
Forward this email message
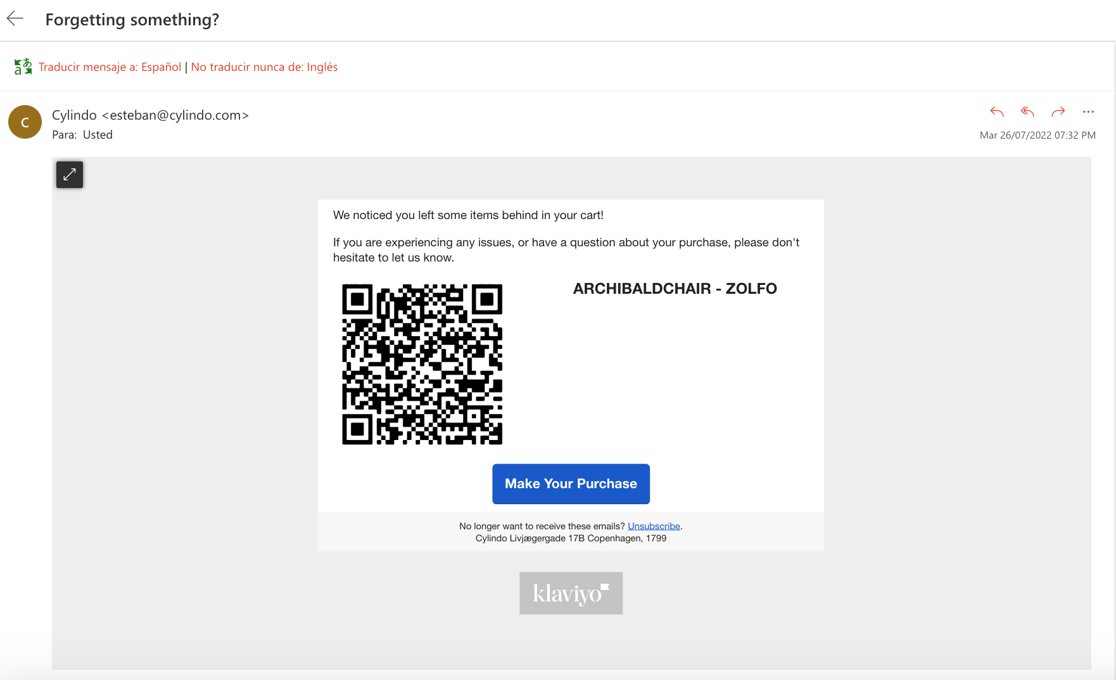click(x=1058, y=112)
